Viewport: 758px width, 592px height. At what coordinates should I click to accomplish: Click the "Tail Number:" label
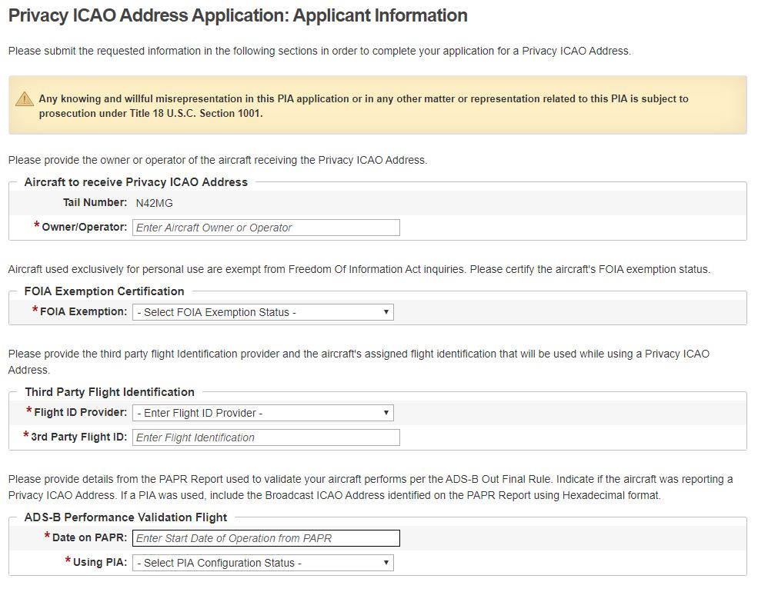tap(95, 202)
